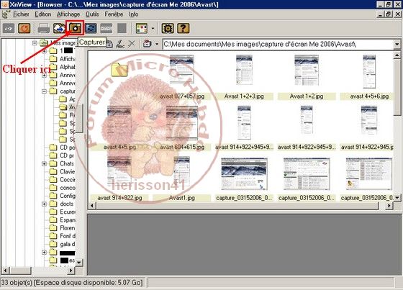Open the Outils menu
The image size is (403, 290).
(x=92, y=14)
